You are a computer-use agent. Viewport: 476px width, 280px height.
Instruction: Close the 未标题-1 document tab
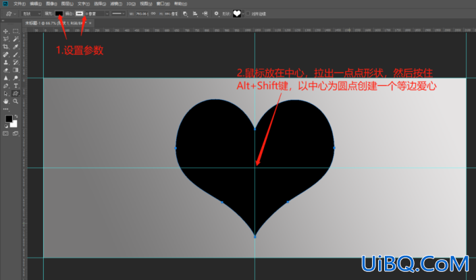(x=90, y=23)
